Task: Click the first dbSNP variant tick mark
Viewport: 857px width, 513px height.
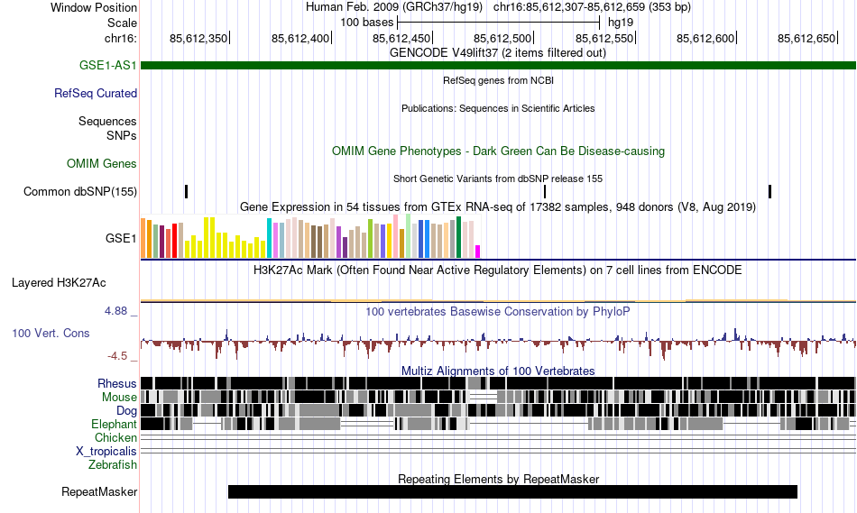Action: point(187,191)
